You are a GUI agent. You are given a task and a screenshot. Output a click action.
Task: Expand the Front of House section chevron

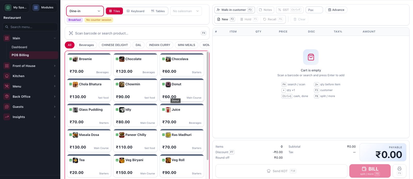click(x=55, y=66)
